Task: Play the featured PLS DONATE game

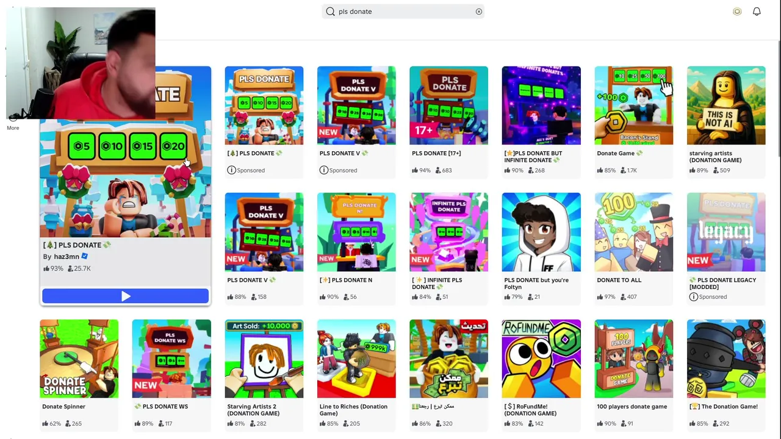Action: 125,296
